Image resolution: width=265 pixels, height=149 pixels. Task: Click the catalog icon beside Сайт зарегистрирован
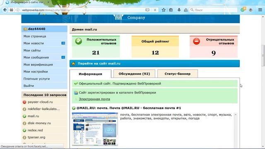pyautogui.click(x=76, y=93)
